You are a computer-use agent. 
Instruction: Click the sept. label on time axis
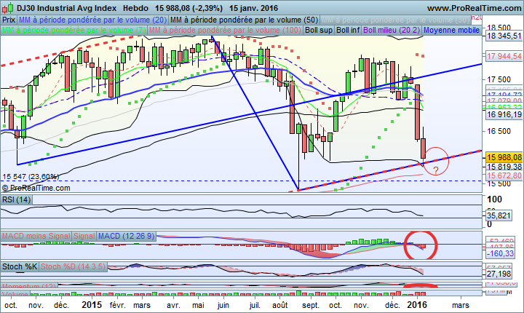(x=311, y=305)
